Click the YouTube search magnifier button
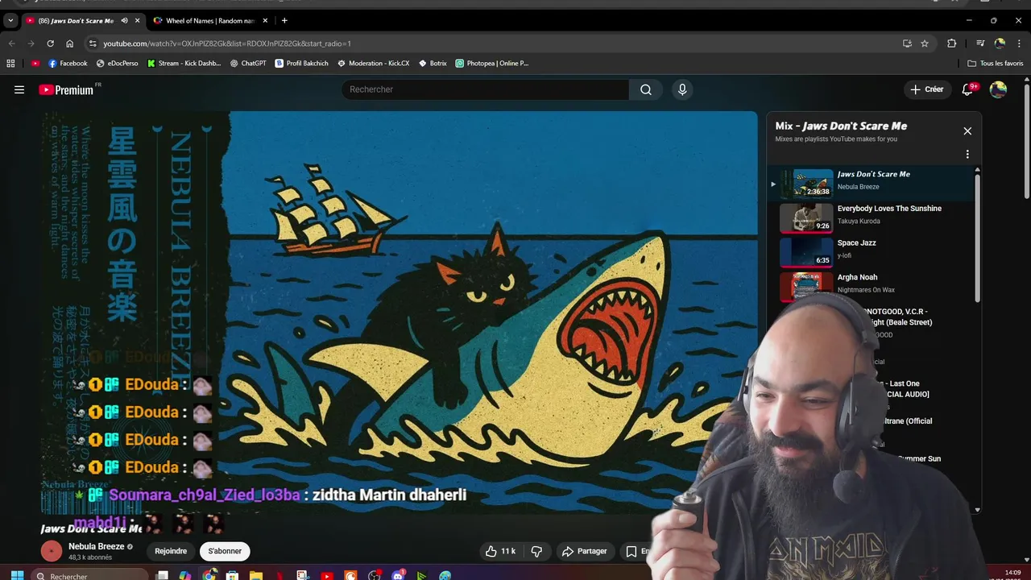This screenshot has width=1031, height=580. pyautogui.click(x=646, y=89)
